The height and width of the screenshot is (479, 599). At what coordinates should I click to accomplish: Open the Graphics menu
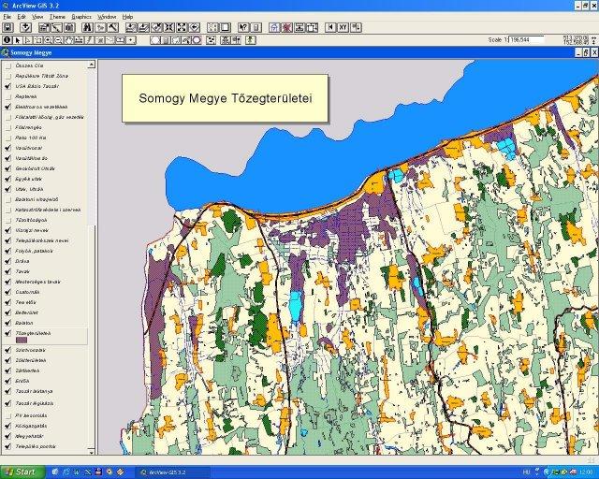click(x=81, y=17)
